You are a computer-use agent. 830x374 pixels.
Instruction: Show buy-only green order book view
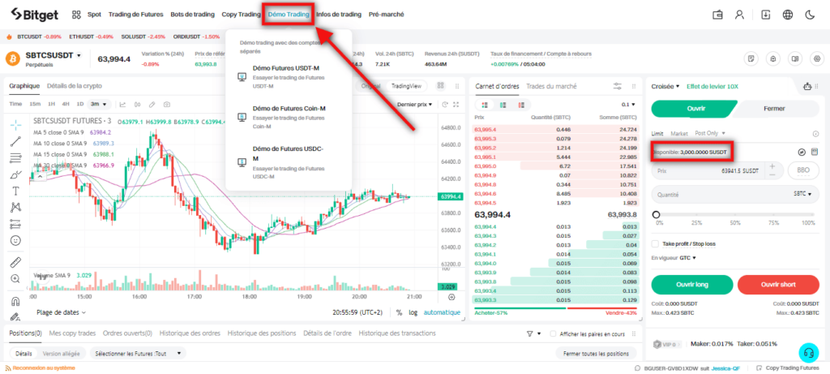503,105
